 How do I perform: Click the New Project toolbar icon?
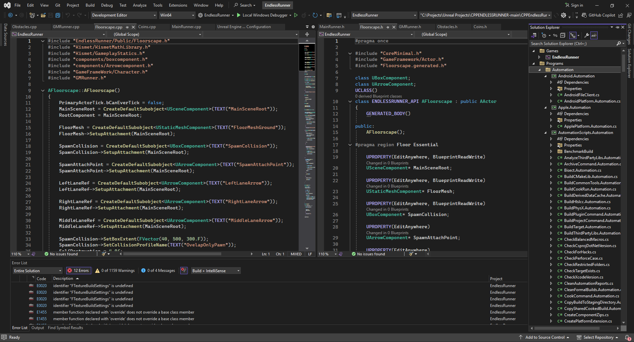32,15
